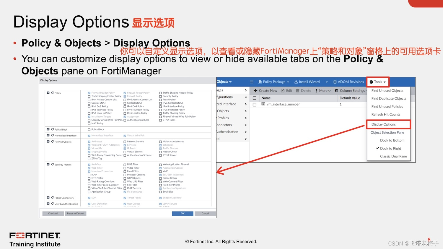Click the Security Profiles reset icon
This screenshot has height=249, width=443.
pyautogui.click(x=52, y=165)
